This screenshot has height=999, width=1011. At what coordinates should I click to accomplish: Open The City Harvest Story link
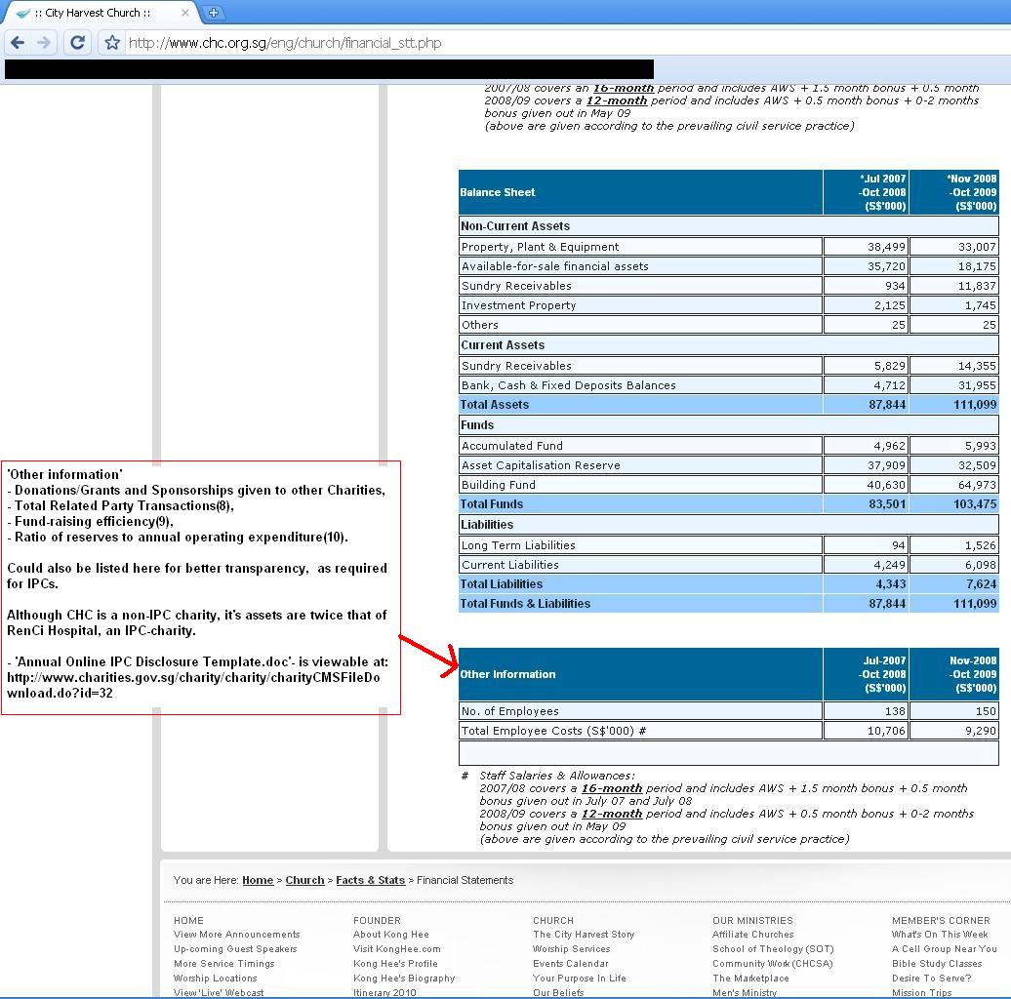pyautogui.click(x=584, y=934)
